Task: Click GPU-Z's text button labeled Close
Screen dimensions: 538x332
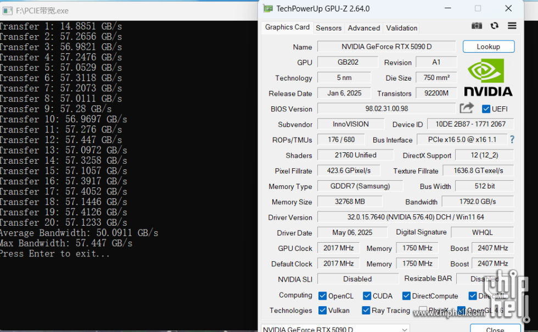Action: (495, 329)
